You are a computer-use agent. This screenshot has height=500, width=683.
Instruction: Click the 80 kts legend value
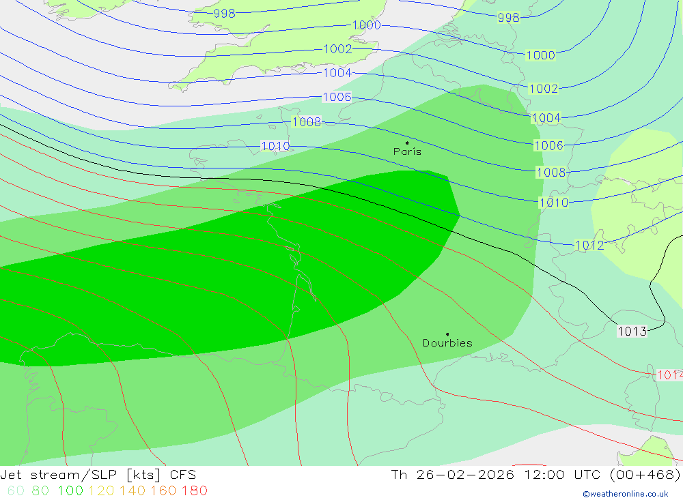click(40, 490)
